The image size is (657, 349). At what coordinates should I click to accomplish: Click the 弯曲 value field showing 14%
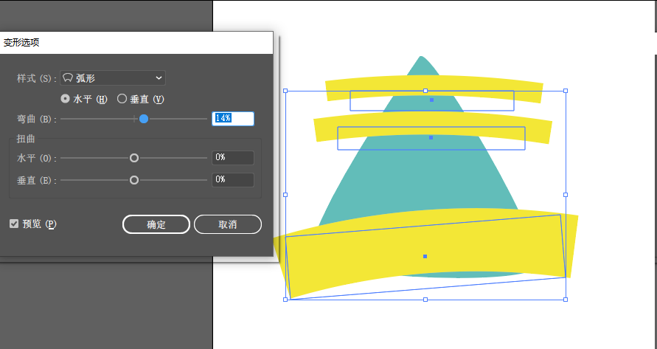[x=233, y=119]
